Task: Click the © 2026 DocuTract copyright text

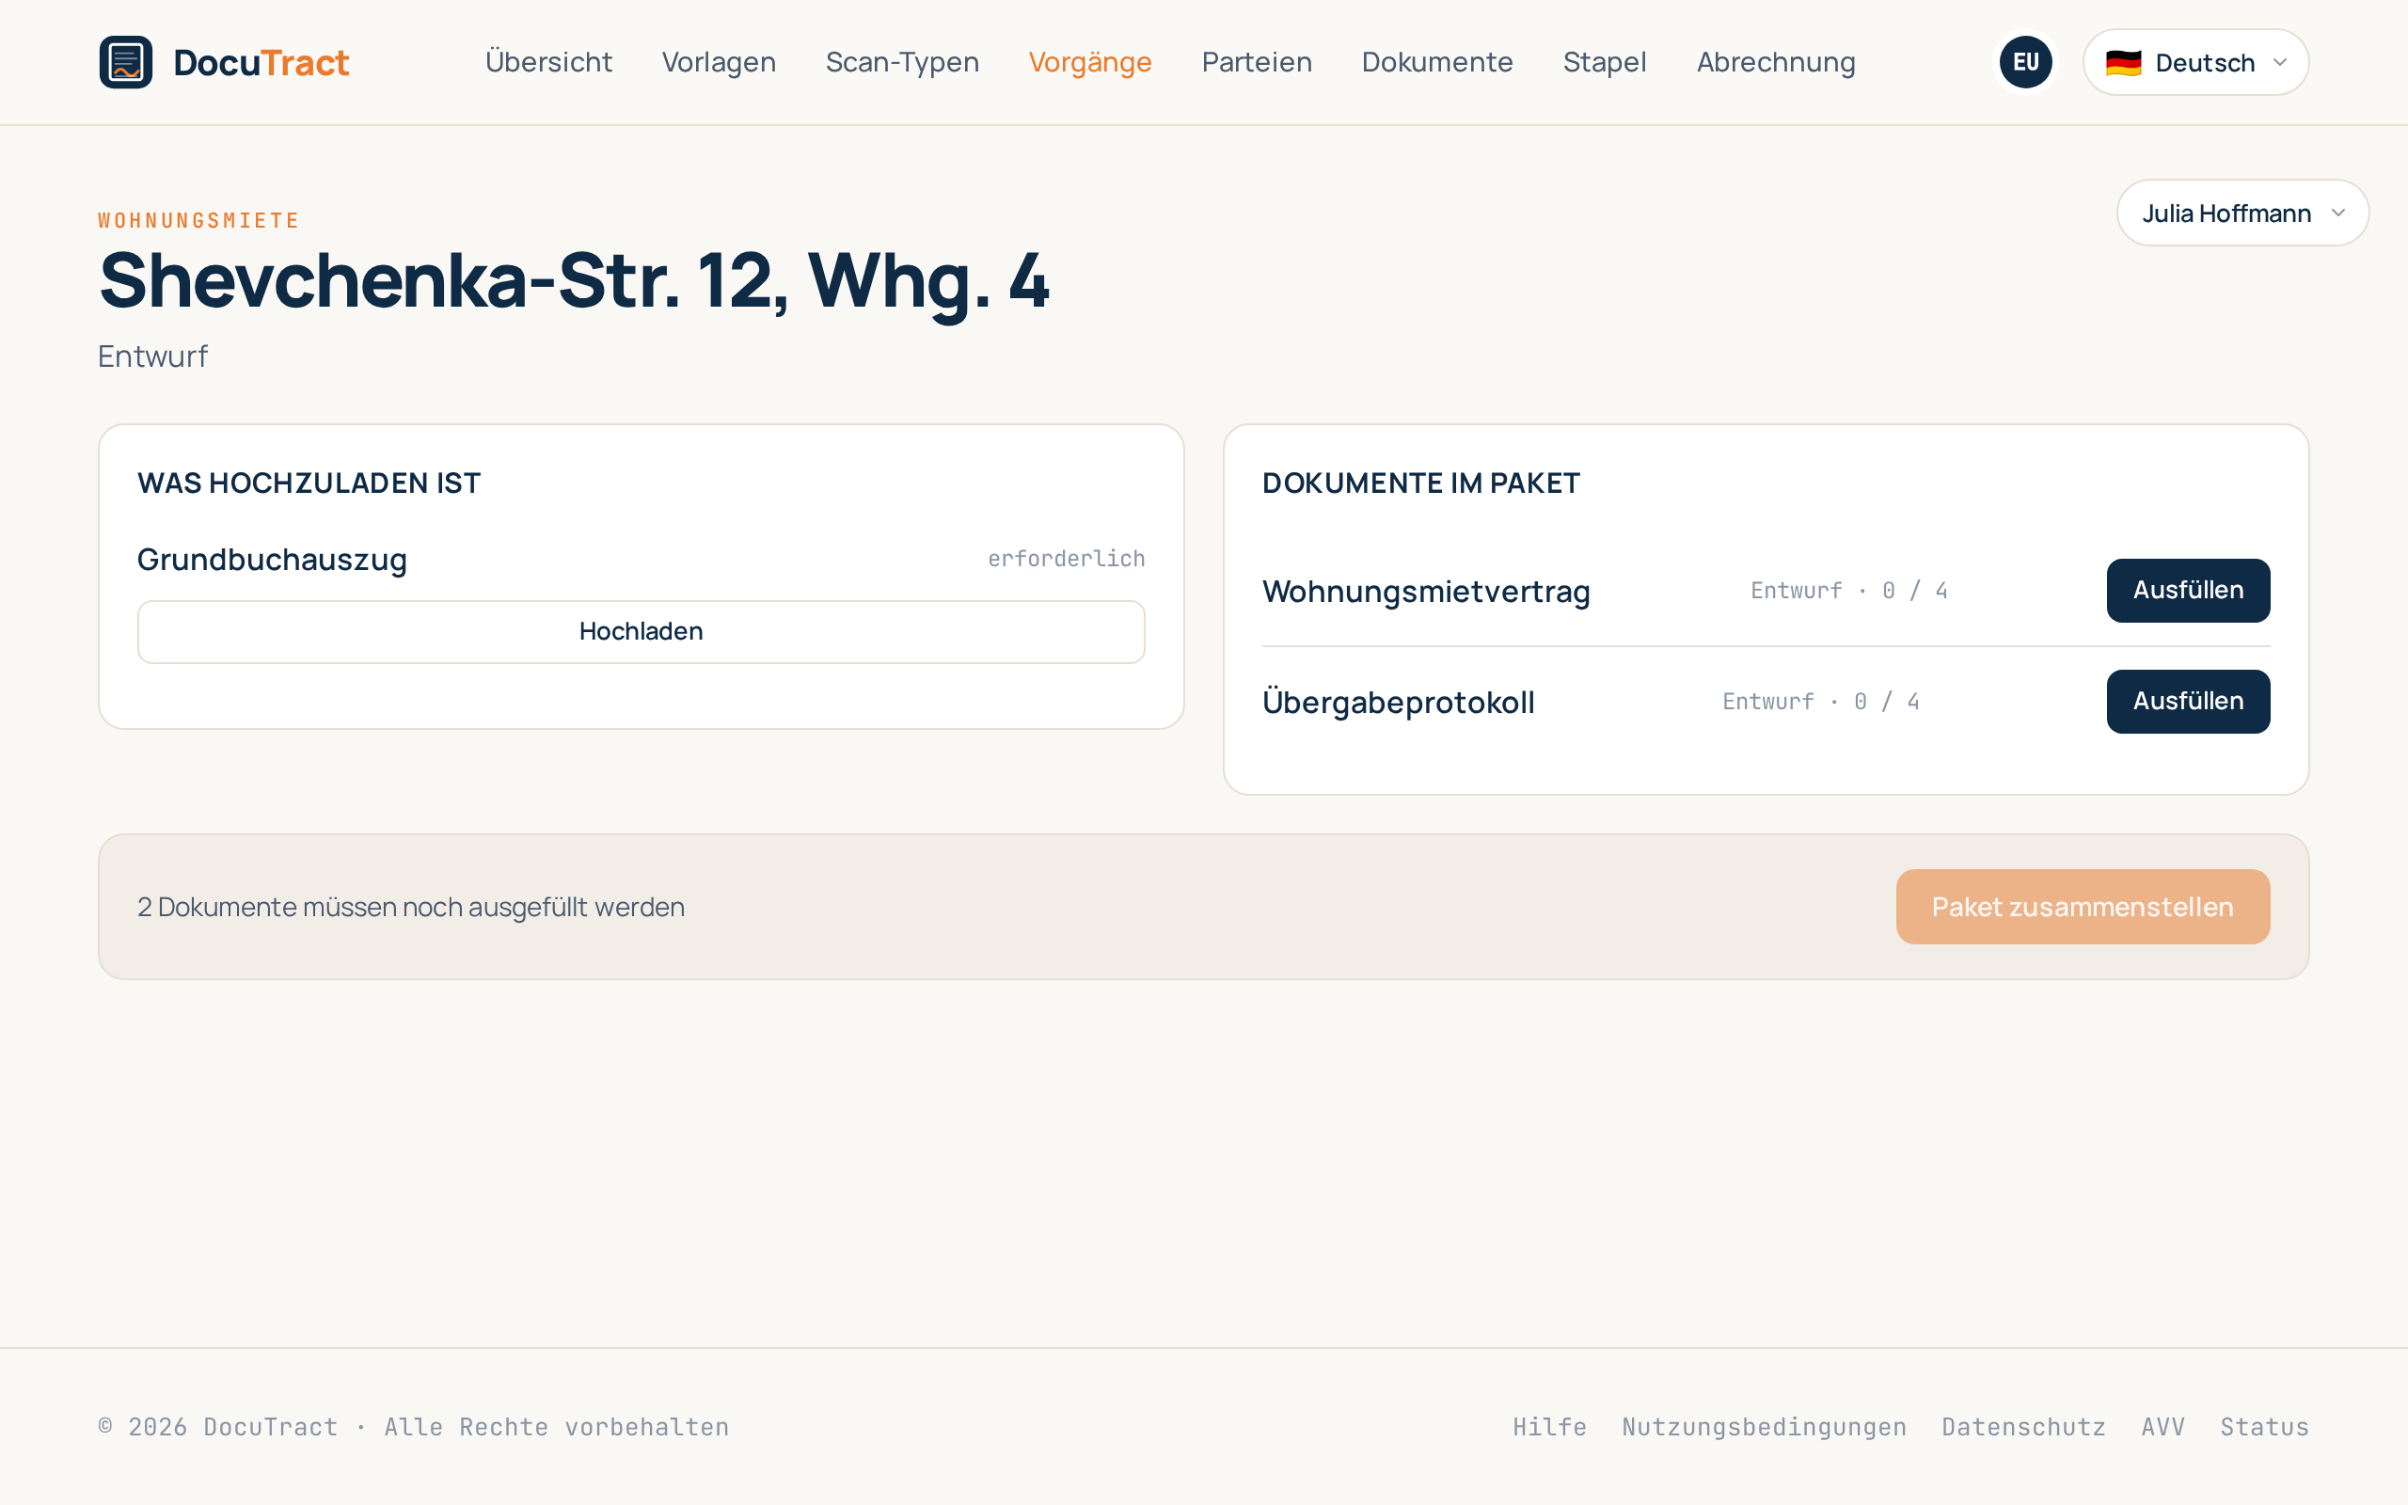Action: pyautogui.click(x=413, y=1426)
